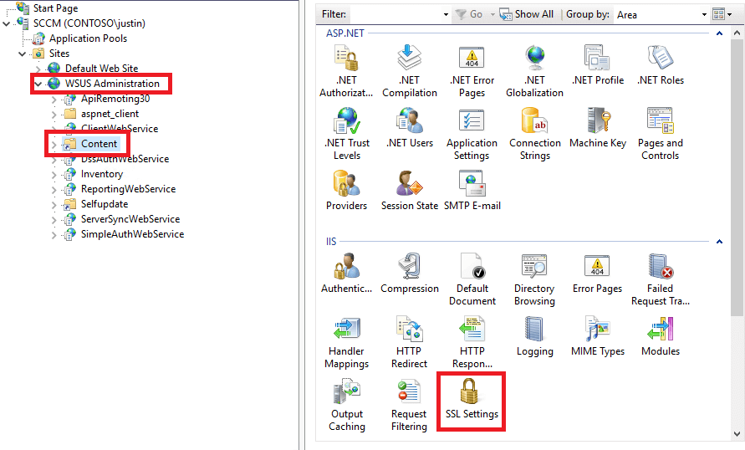This screenshot has height=450, width=745.
Task: Open the Request Filtering feature
Action: [409, 406]
